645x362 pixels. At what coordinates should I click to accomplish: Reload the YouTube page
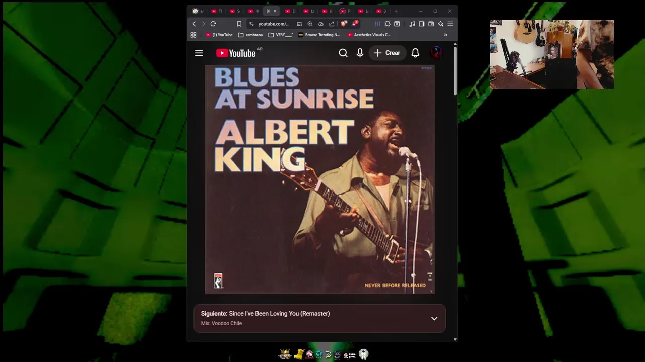click(213, 24)
